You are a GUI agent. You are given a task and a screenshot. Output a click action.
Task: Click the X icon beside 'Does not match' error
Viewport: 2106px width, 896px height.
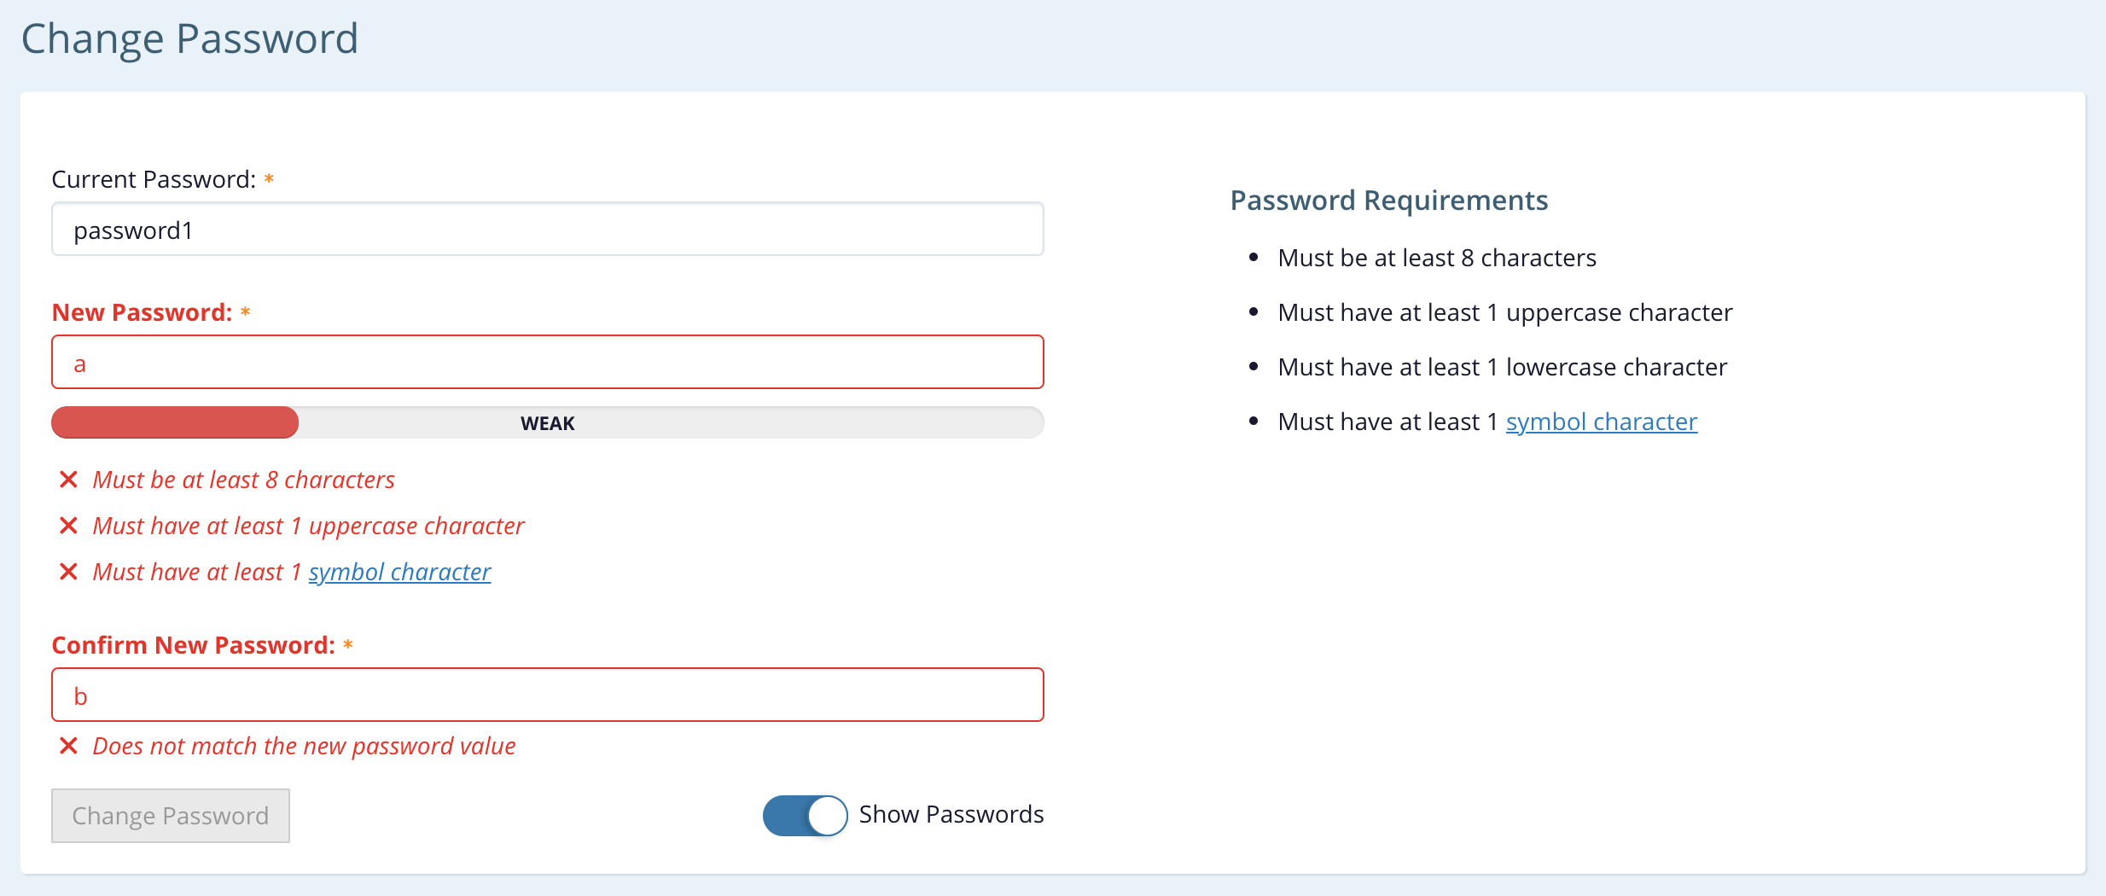tap(68, 746)
